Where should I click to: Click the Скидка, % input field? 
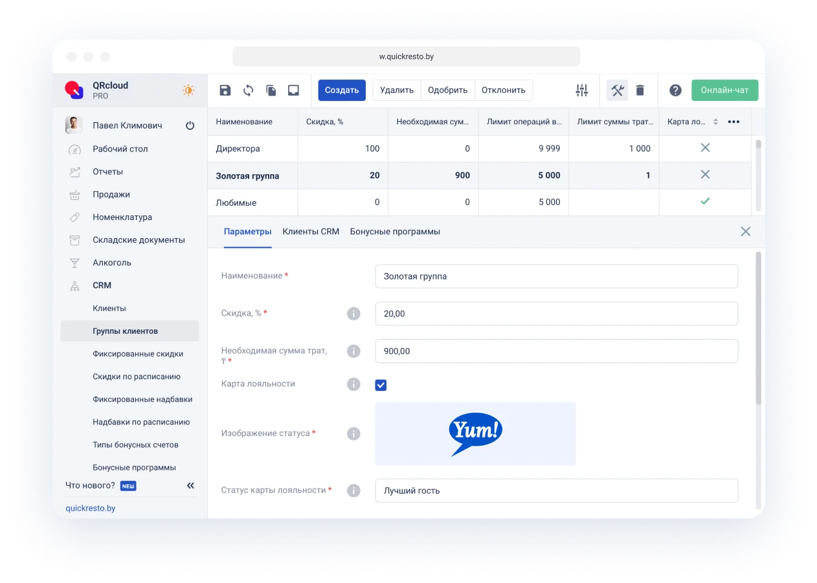(x=556, y=314)
